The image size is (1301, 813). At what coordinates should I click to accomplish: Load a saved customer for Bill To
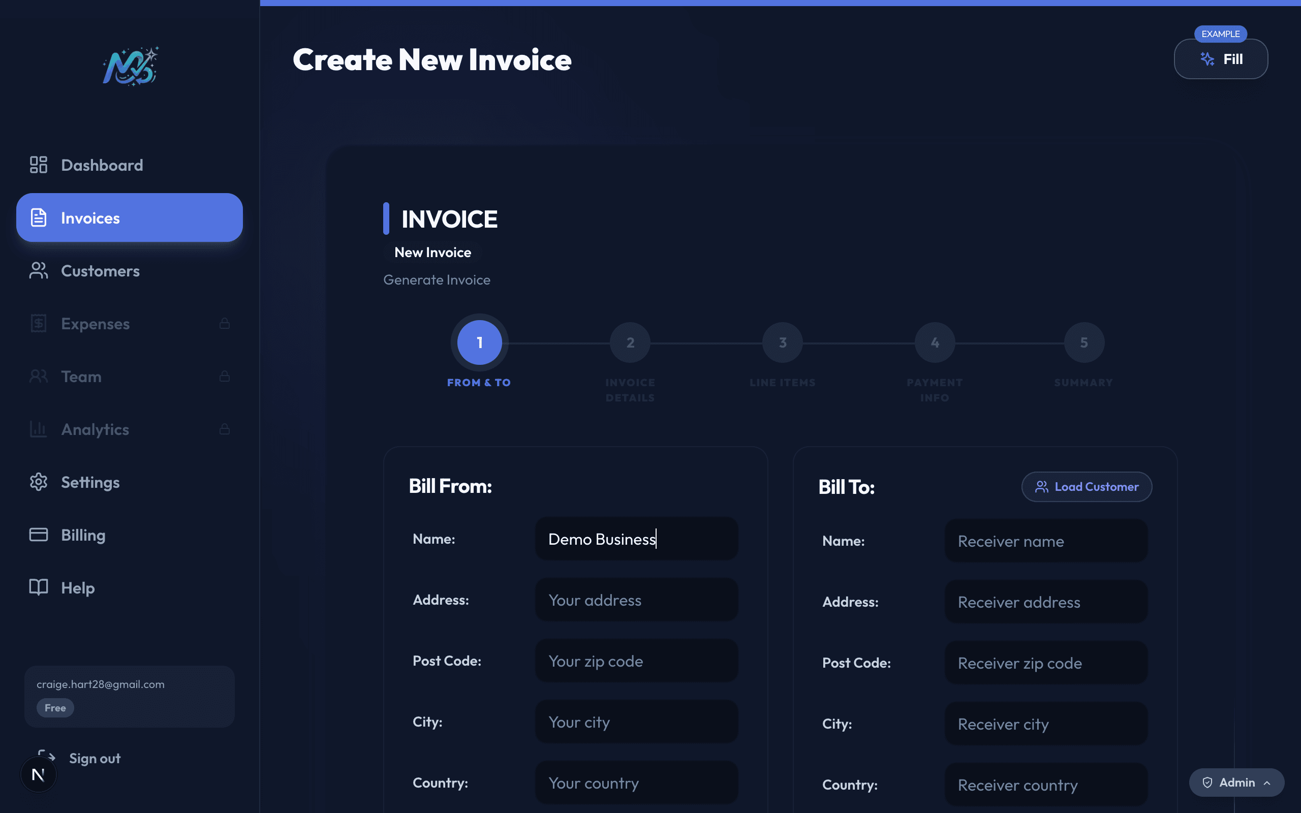coord(1087,487)
